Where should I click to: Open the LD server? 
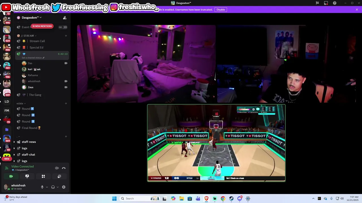(x=7, y=101)
